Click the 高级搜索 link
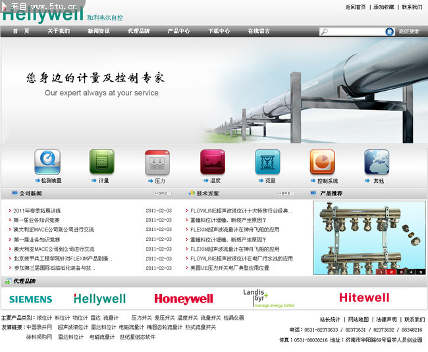The width and height of the screenshot is (428, 352). click(x=408, y=31)
